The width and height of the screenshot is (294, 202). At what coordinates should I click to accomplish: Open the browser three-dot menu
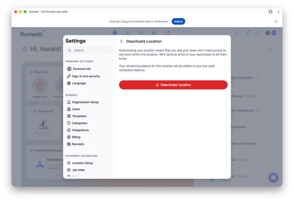point(279,11)
